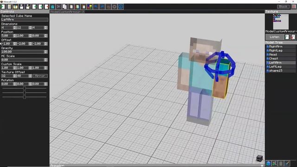Open settings gear in the toolbar
The height and width of the screenshot is (167, 297).
coord(115,7)
